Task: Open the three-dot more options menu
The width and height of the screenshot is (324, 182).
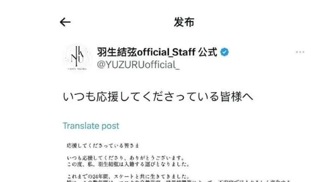Action: point(300,52)
